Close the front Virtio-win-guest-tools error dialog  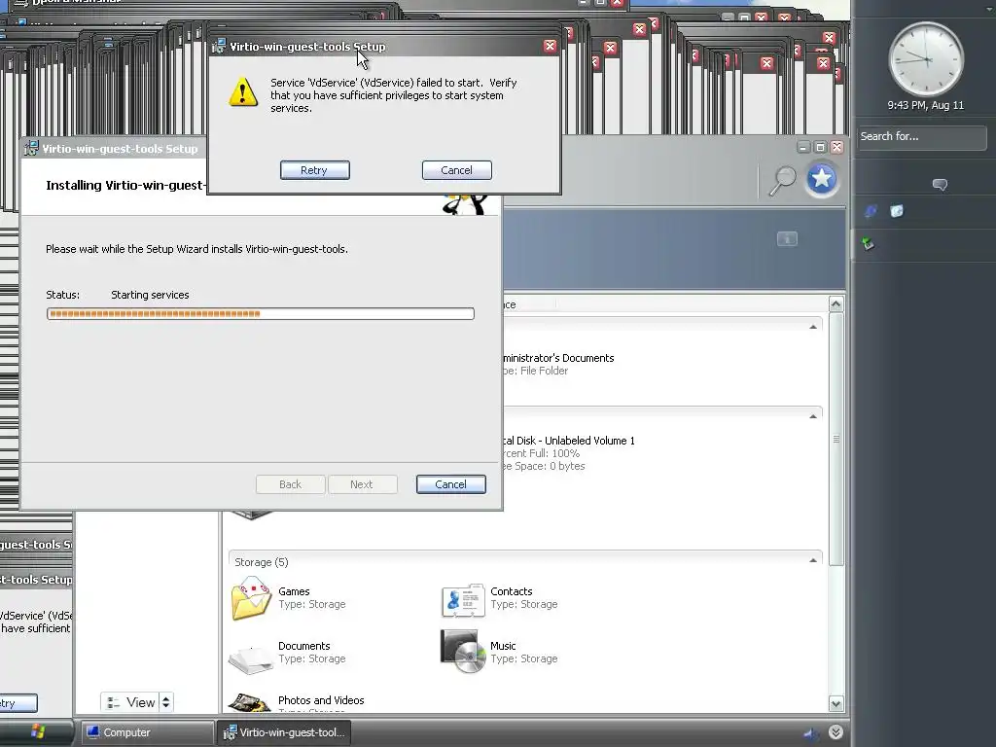(x=551, y=46)
